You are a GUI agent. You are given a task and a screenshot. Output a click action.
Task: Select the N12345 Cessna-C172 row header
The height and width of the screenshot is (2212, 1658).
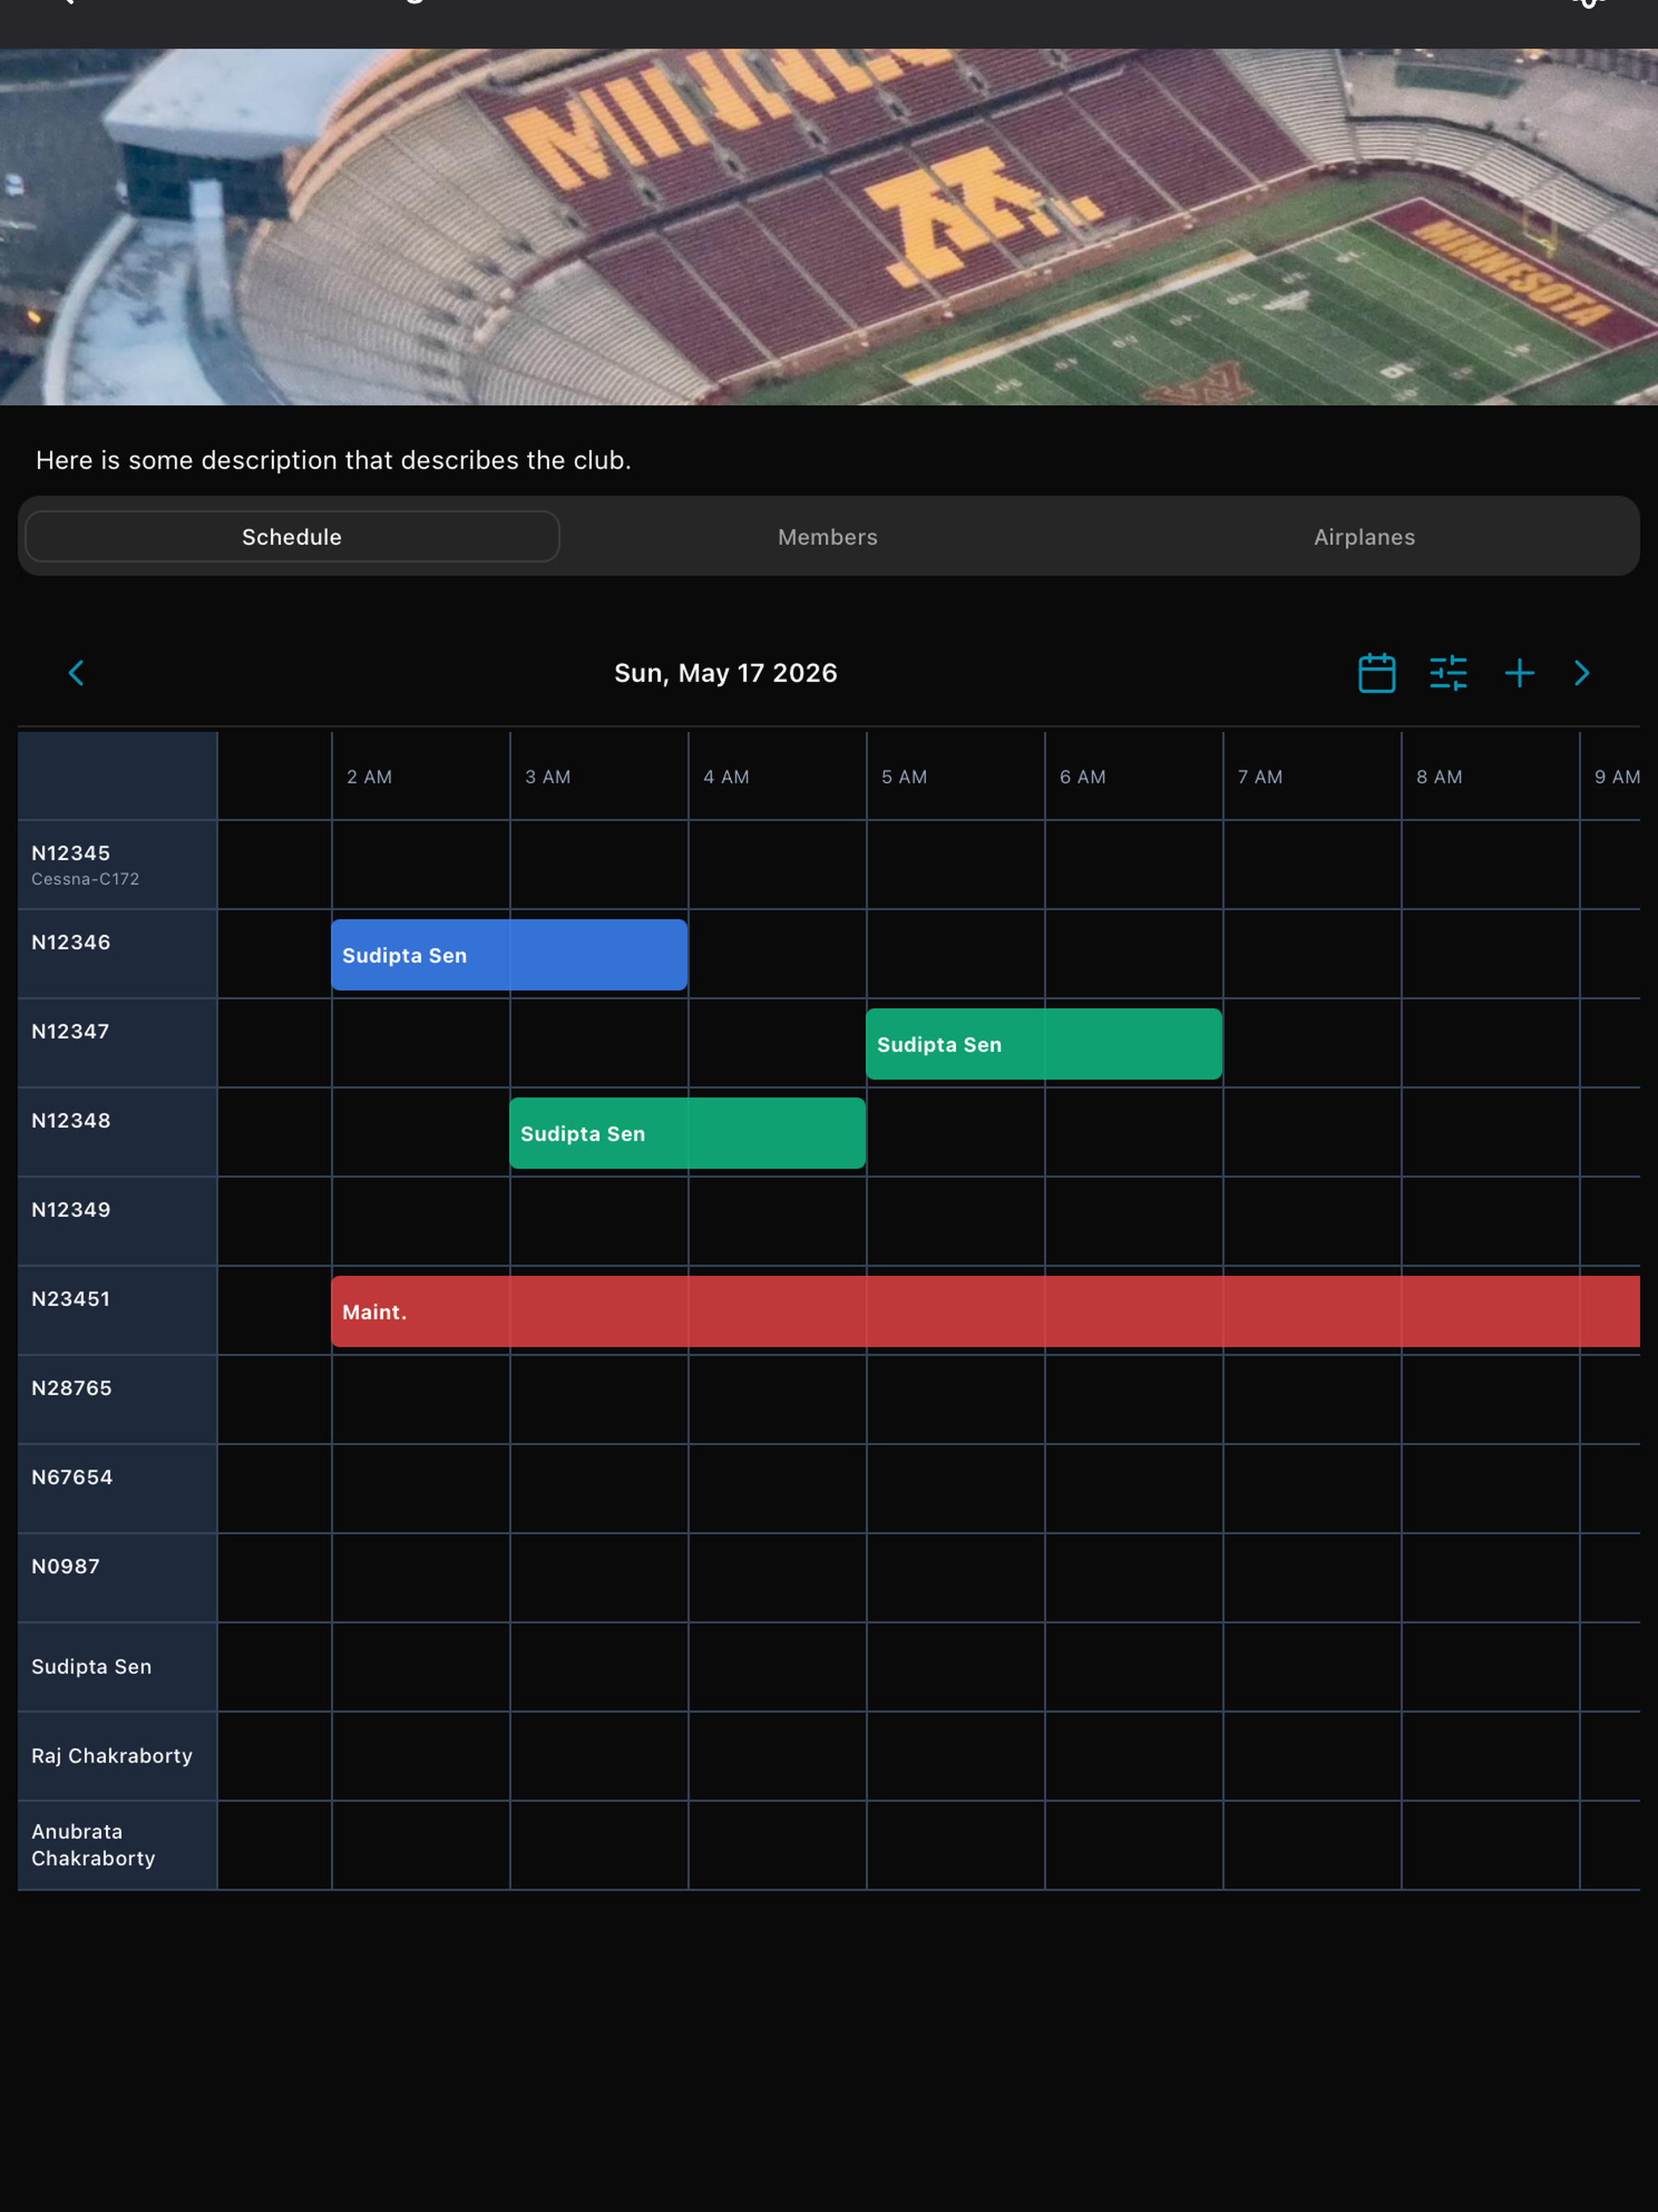tap(118, 865)
